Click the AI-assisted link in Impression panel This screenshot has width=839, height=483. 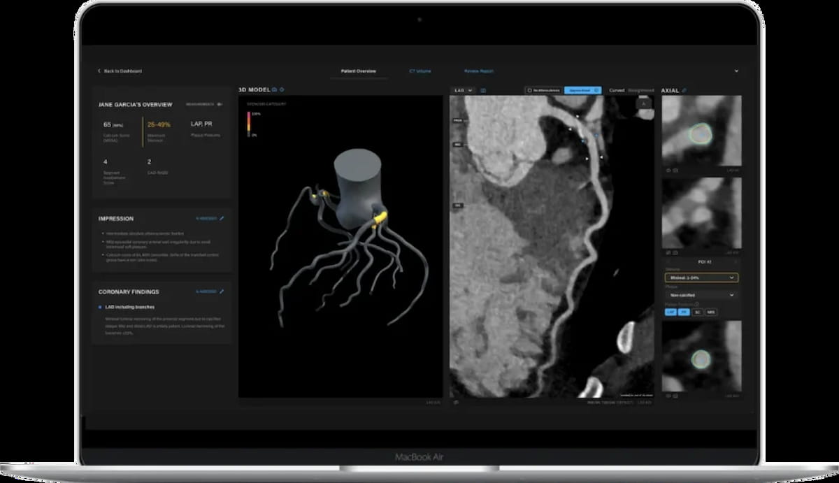pos(206,218)
